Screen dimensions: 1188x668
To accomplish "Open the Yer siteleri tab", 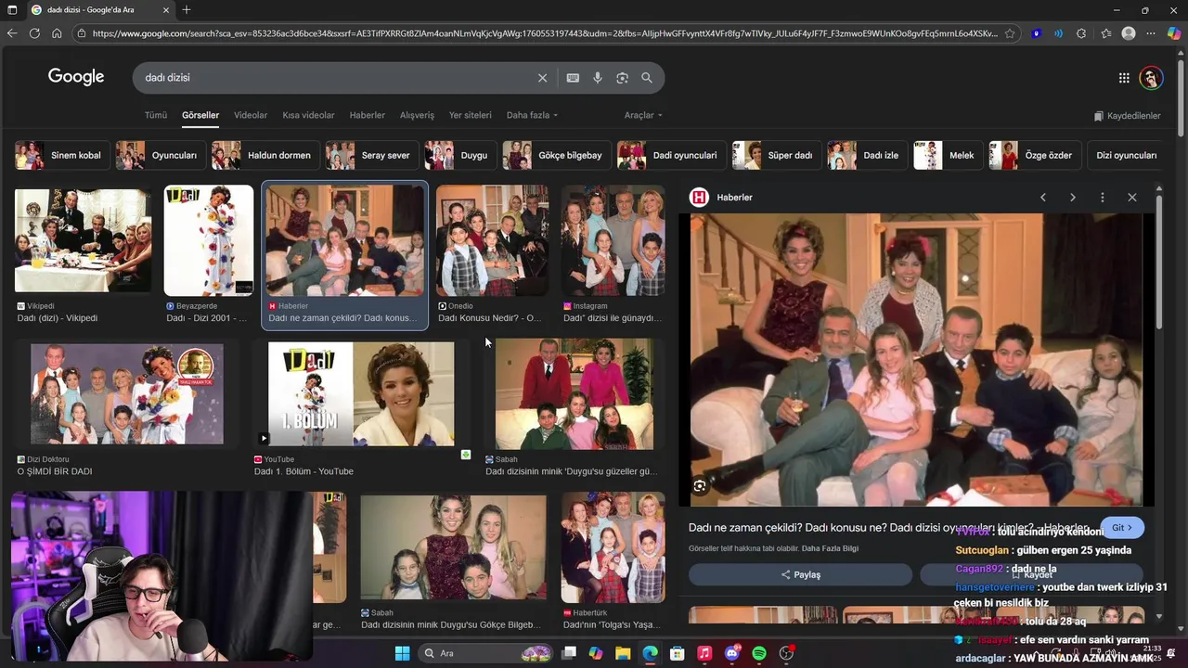I will click(471, 115).
